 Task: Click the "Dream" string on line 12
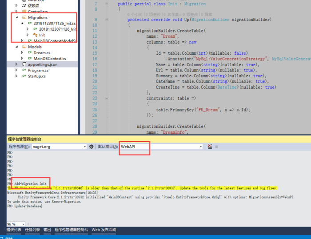click(169, 36)
